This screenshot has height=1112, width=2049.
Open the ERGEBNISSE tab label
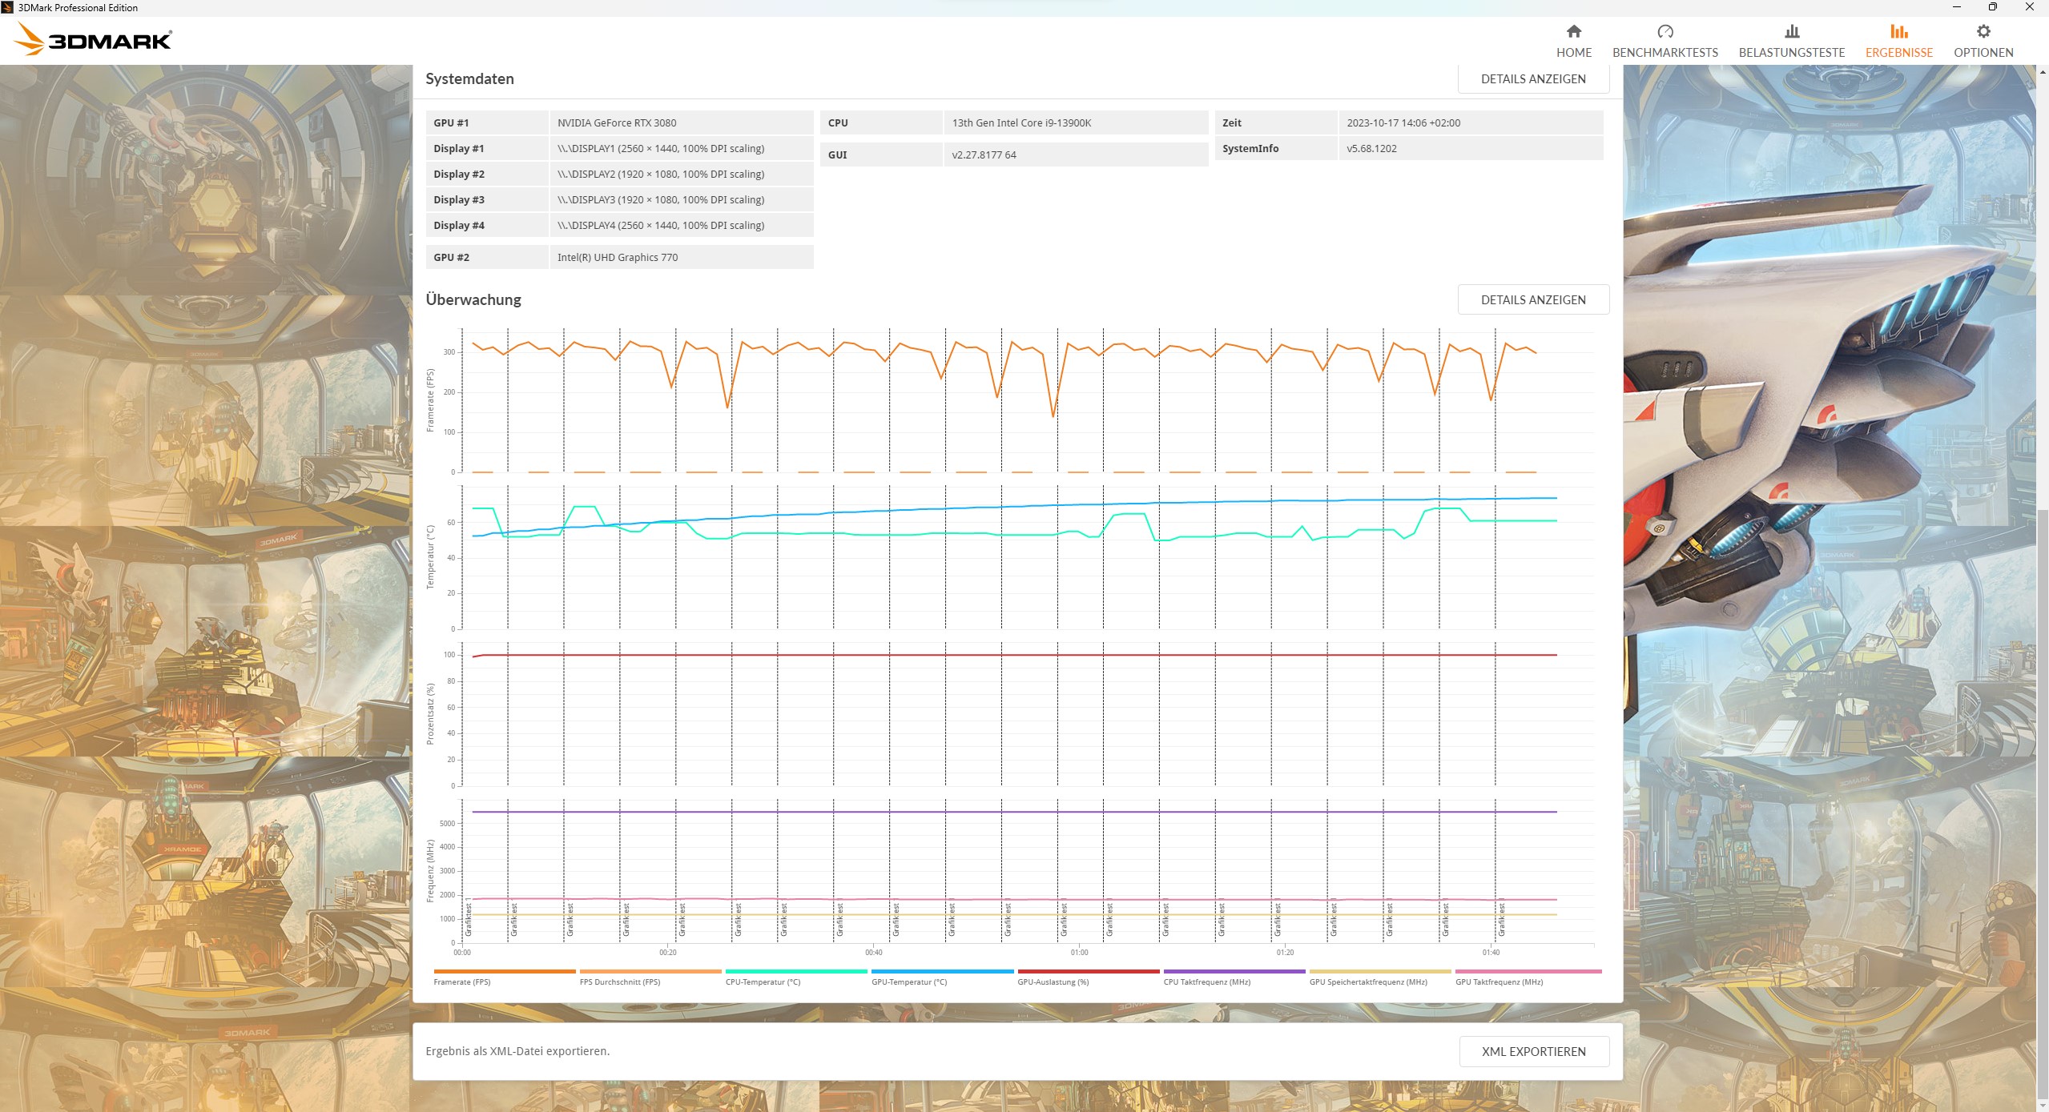point(1898,53)
